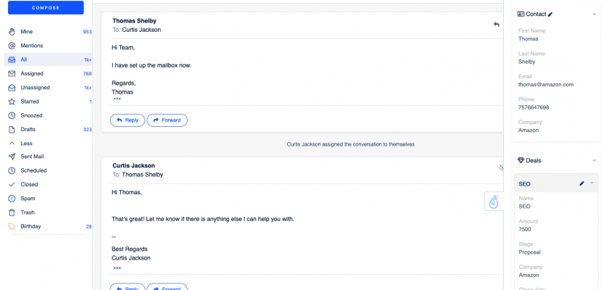Edit the SEO deal with pencil icon

(581, 184)
